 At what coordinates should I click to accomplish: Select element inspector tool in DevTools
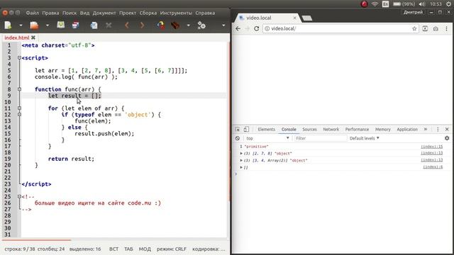click(x=238, y=129)
